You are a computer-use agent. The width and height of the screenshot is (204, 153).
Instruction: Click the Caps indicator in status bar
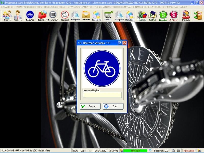click(83, 150)
